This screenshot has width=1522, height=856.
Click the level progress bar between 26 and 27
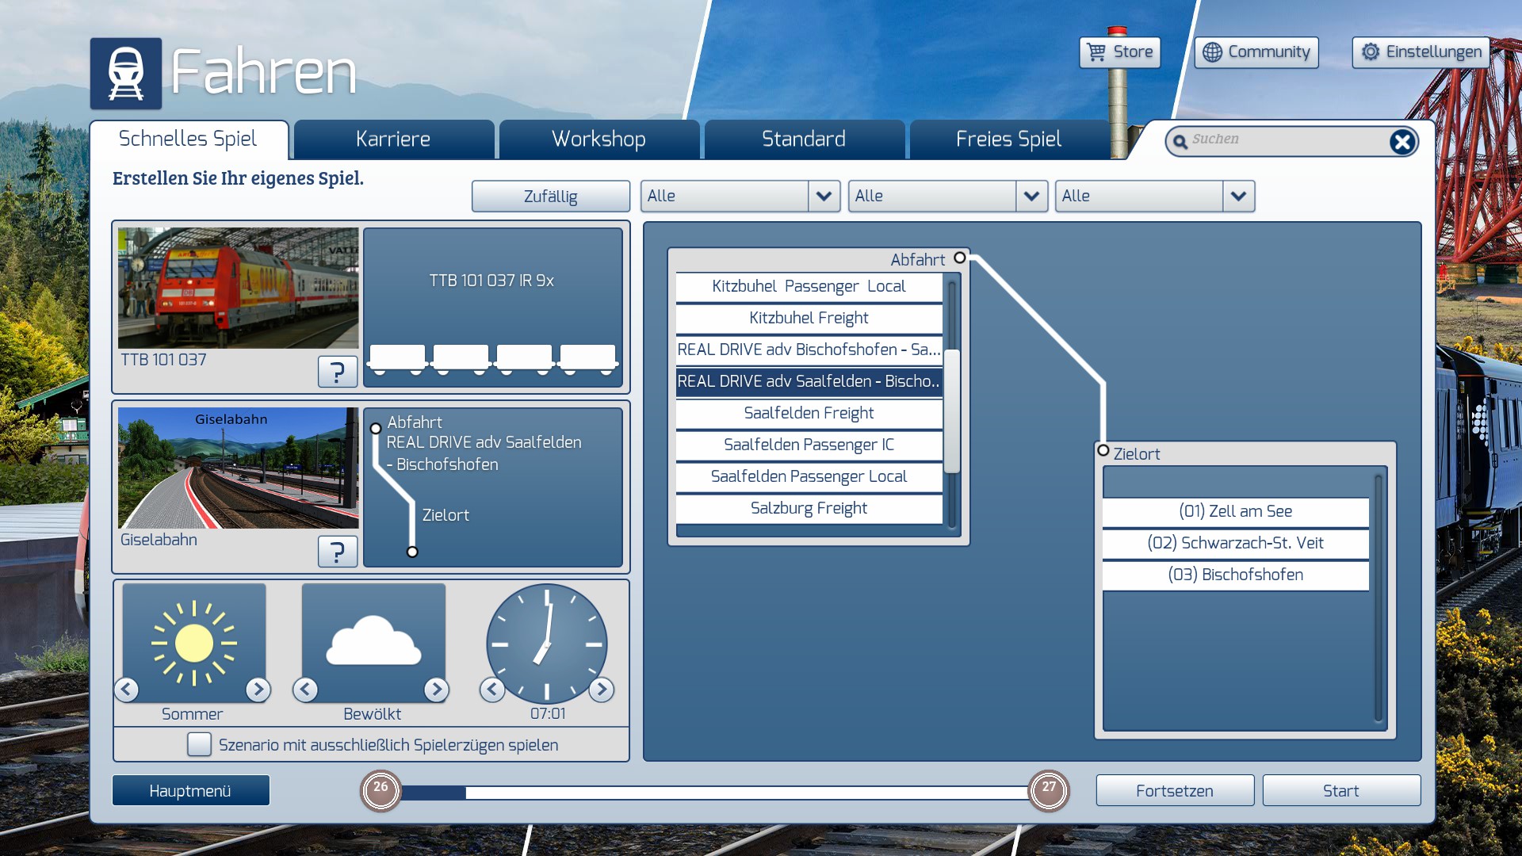[x=713, y=792]
